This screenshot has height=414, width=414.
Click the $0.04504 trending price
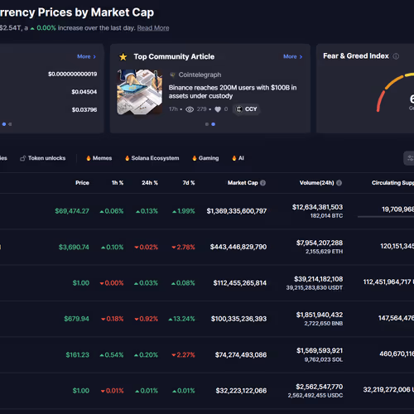[x=84, y=92]
